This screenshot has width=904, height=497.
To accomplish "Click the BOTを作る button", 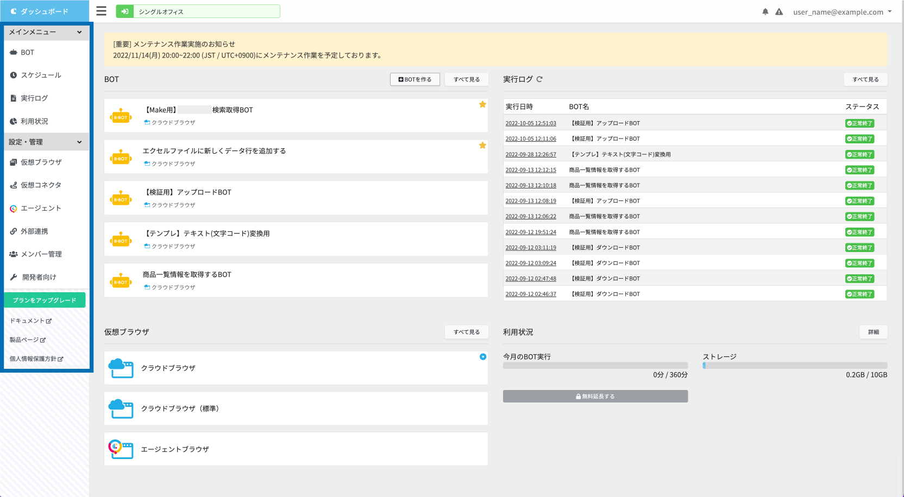I will point(415,79).
